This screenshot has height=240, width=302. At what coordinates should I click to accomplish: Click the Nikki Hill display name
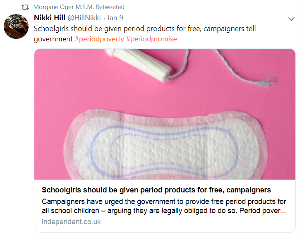[50, 18]
